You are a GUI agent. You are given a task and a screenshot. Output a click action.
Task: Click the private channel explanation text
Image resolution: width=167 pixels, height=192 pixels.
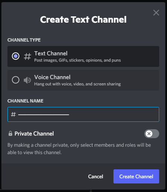[79, 149]
